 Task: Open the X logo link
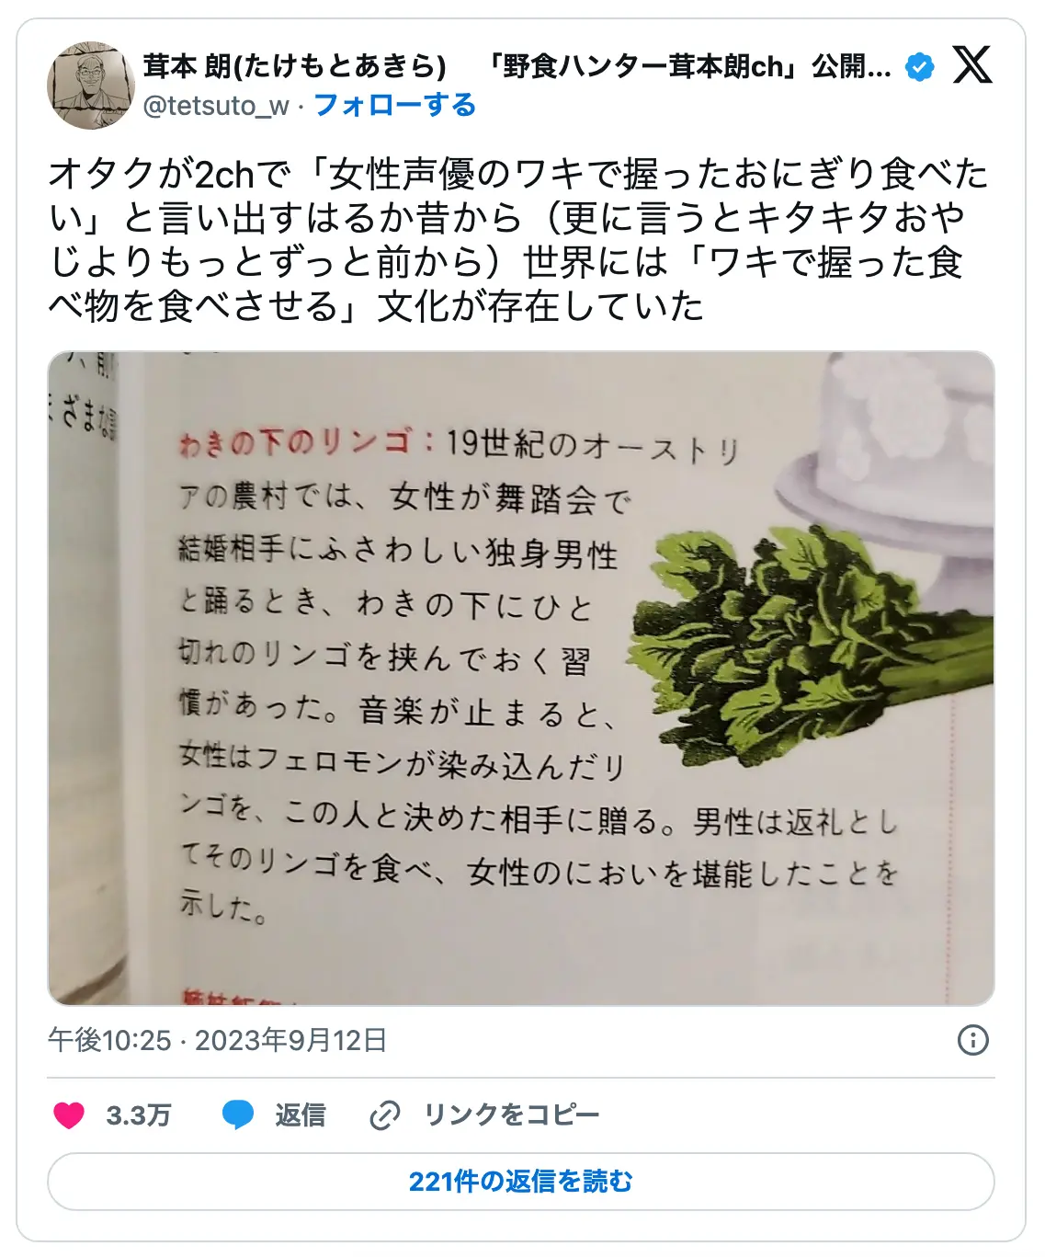click(972, 65)
